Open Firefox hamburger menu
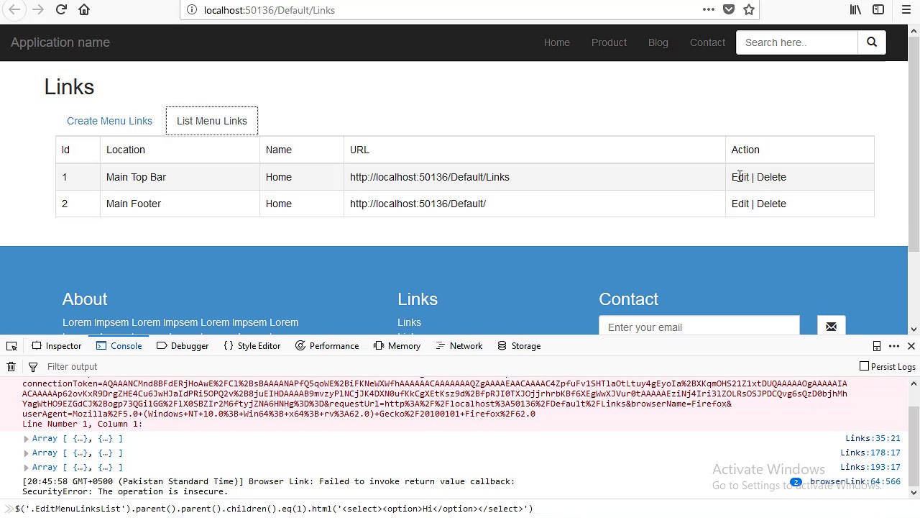 pos(906,10)
